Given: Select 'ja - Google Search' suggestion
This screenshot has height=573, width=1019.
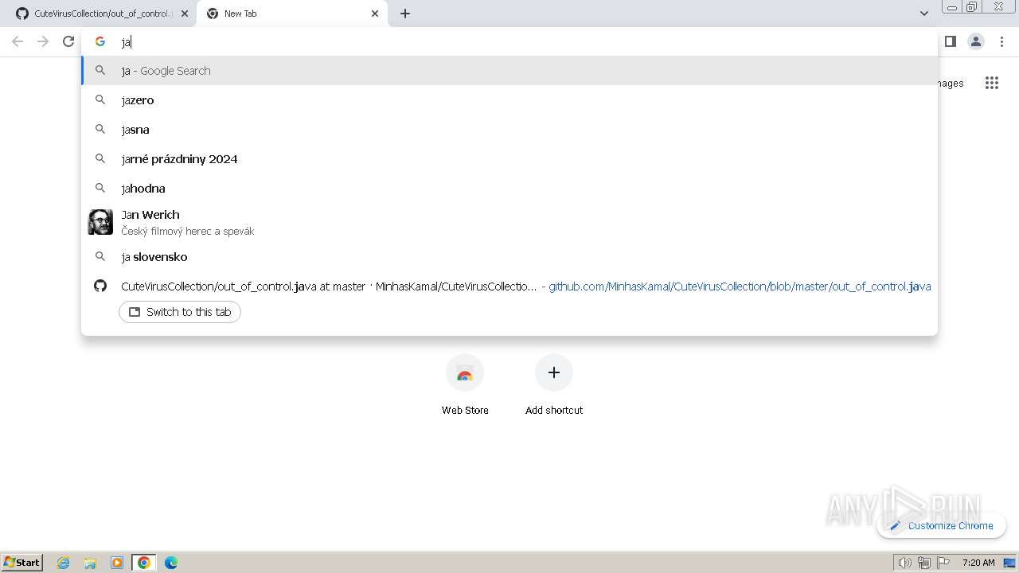Looking at the screenshot, I should coord(509,71).
